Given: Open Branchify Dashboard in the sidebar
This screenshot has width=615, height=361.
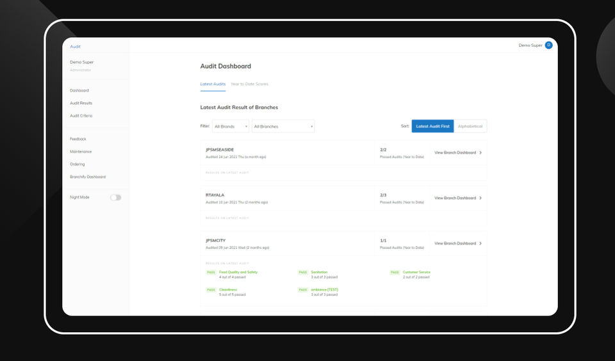Looking at the screenshot, I should [88, 177].
